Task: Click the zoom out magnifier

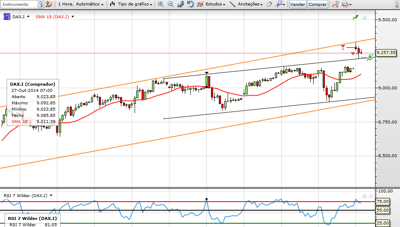Action: (170, 4)
